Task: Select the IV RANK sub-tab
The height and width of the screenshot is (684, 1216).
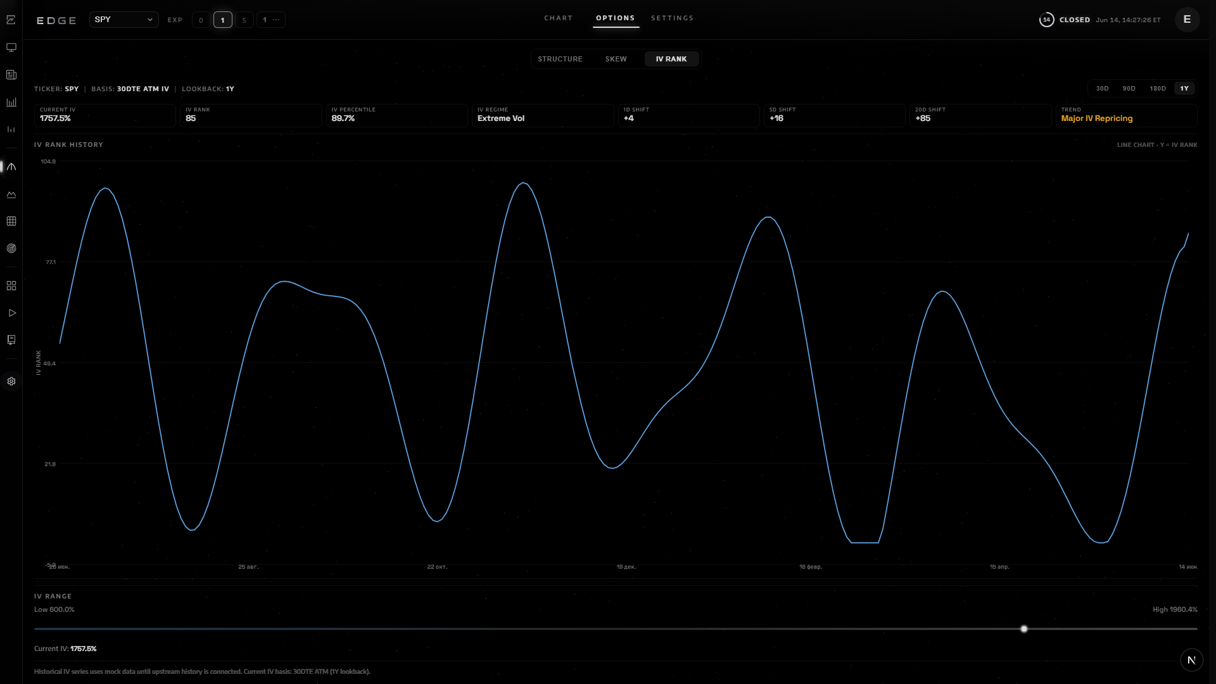Action: (x=671, y=59)
